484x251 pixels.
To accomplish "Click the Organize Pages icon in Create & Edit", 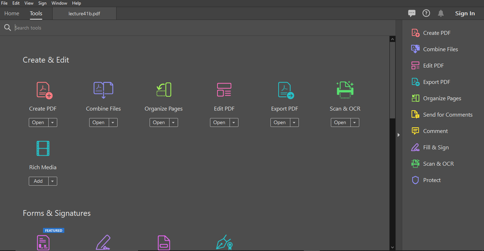I will pyautogui.click(x=164, y=90).
